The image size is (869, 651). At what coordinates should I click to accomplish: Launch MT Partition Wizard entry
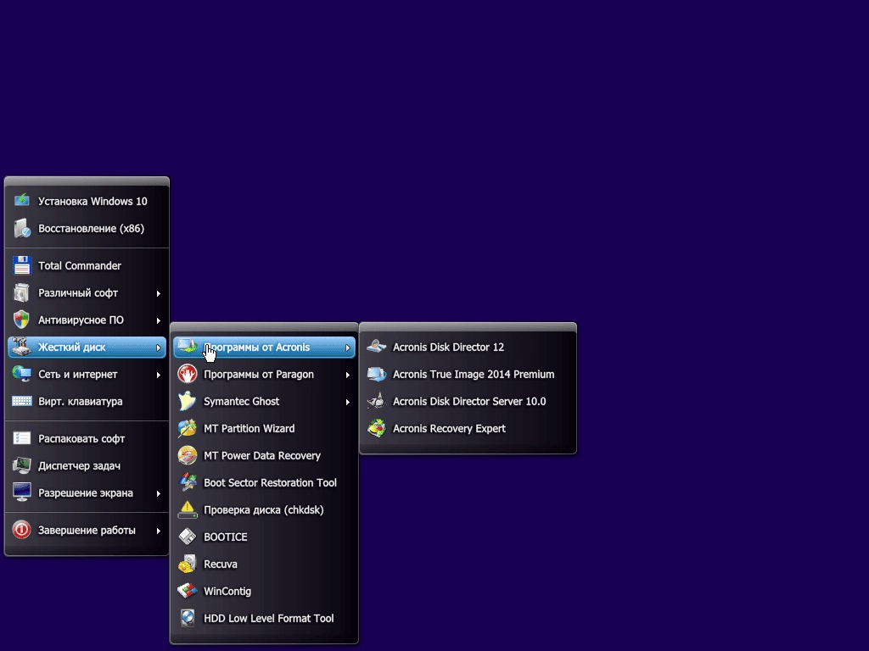265,428
